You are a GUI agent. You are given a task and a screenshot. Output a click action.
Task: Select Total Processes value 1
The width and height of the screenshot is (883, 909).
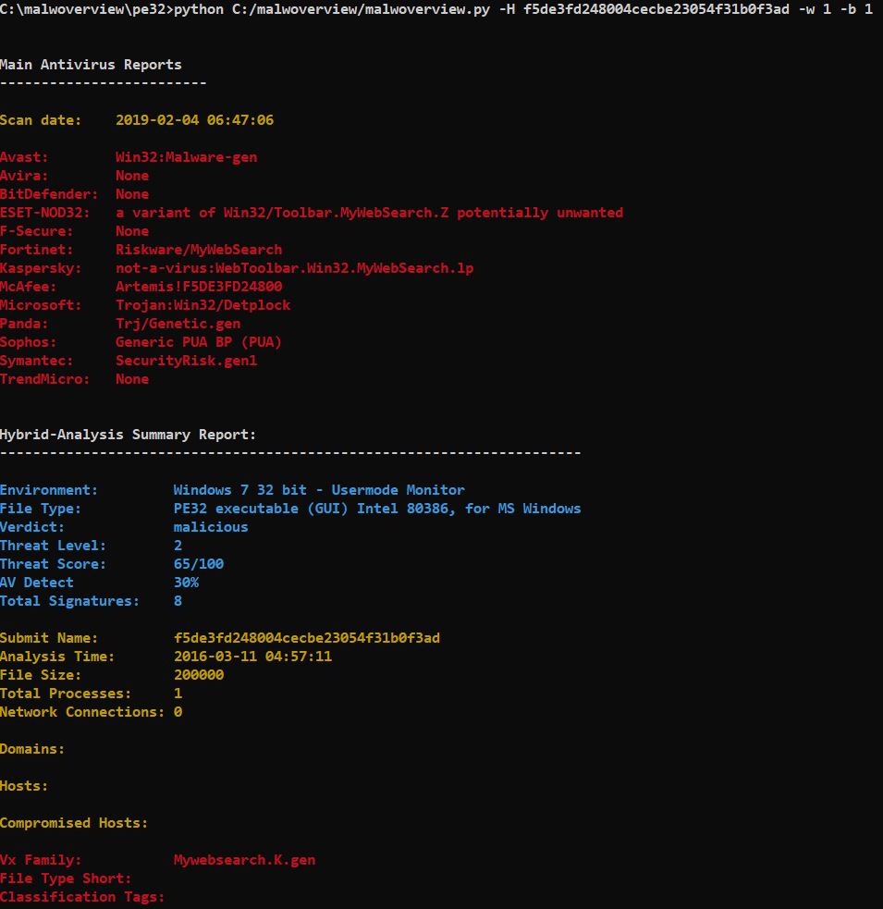point(178,694)
